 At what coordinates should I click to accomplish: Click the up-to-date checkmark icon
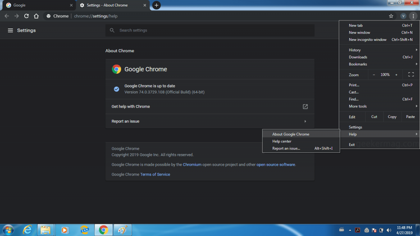[x=116, y=89]
